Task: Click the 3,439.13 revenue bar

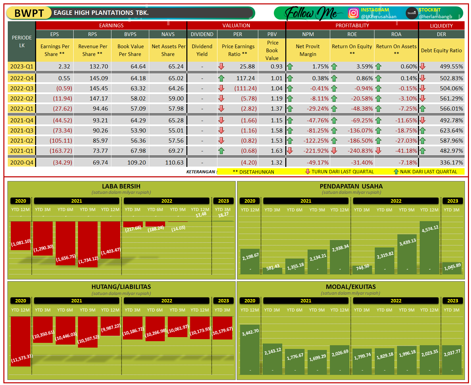Action: click(407, 254)
